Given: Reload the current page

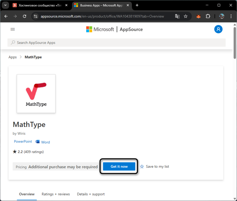Looking at the screenshot, I should pos(24,16).
